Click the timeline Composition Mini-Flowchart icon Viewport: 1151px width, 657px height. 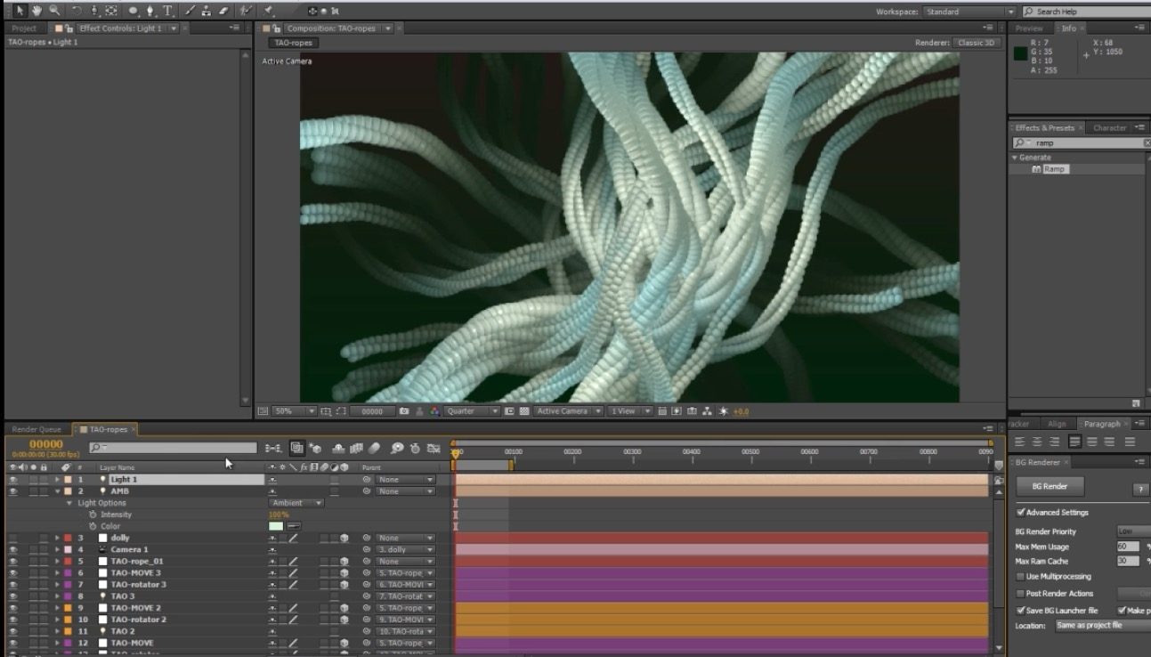[x=273, y=448]
